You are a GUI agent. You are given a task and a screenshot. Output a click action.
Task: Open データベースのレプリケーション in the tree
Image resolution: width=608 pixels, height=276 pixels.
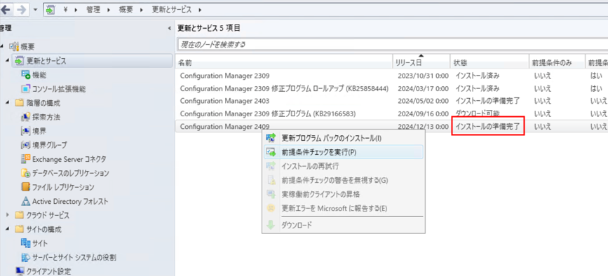tap(71, 173)
